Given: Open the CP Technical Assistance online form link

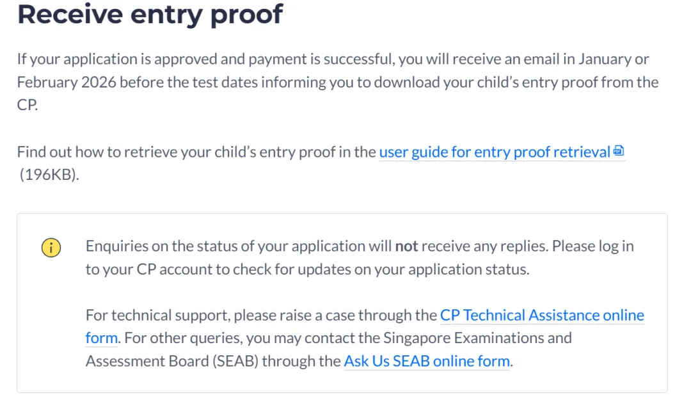Looking at the screenshot, I should coord(541,316).
